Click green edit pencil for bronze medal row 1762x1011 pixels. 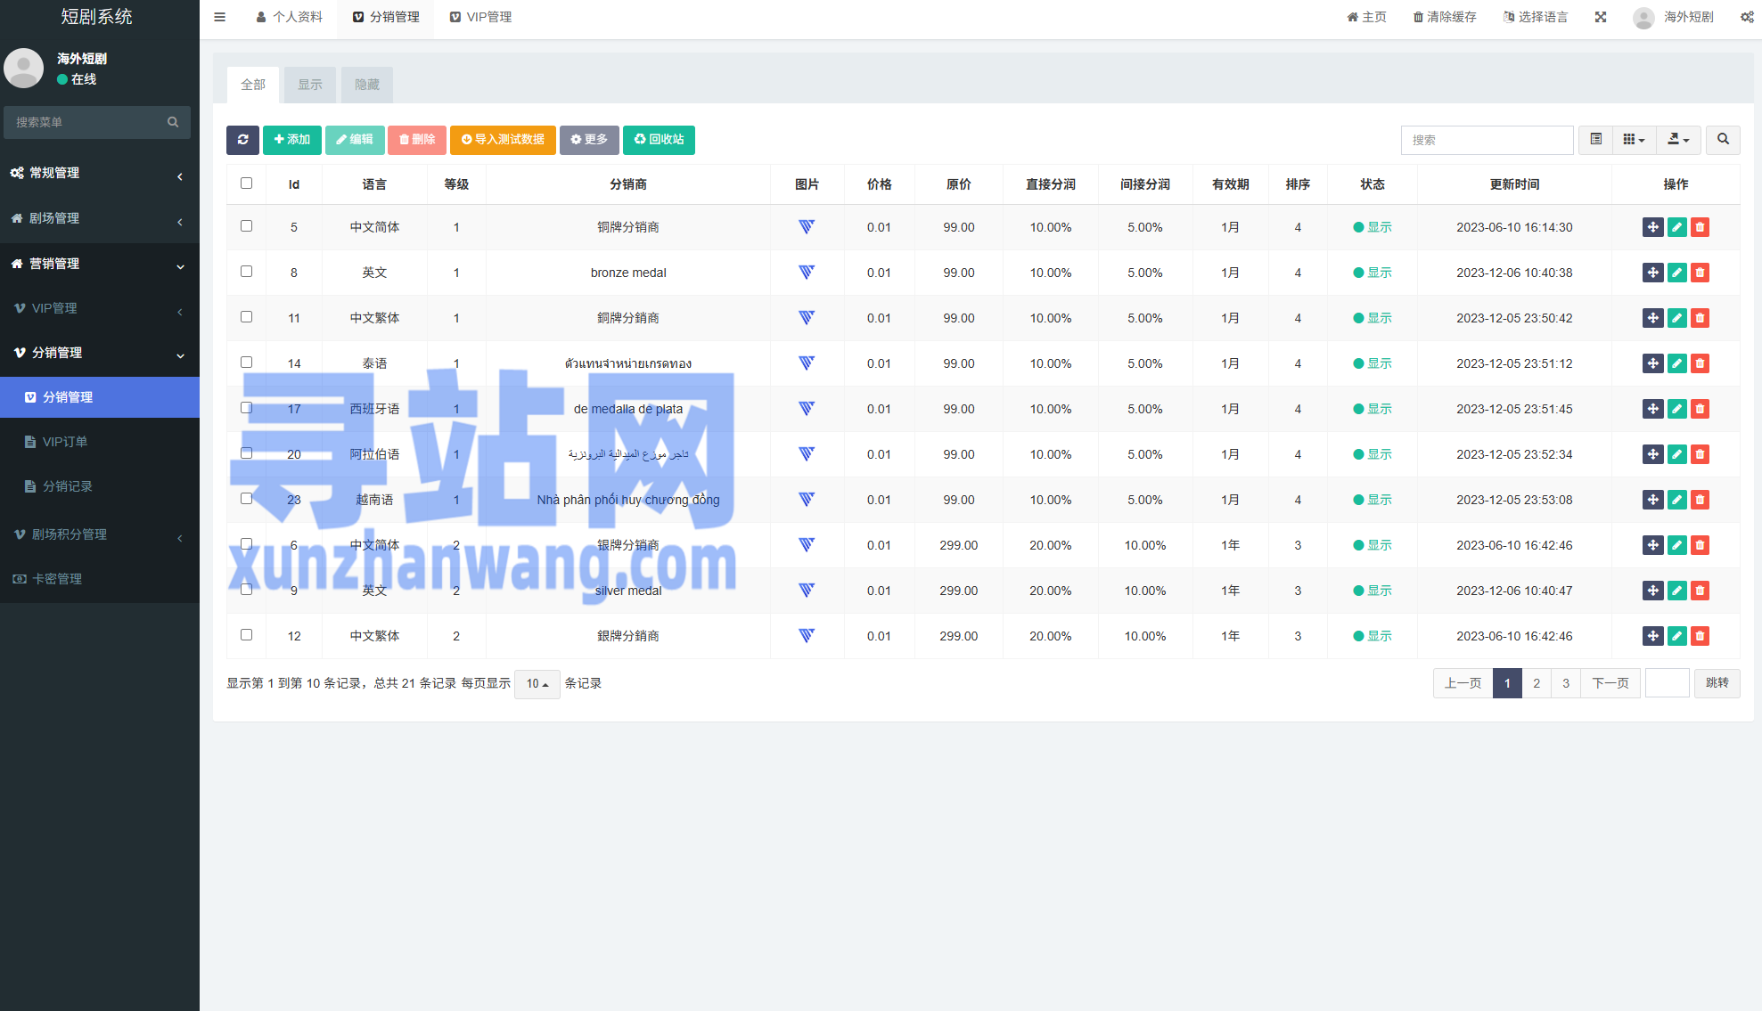1676,273
